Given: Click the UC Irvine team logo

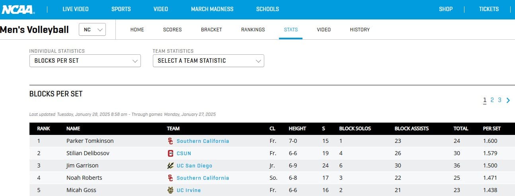Looking at the screenshot, I should [170, 190].
